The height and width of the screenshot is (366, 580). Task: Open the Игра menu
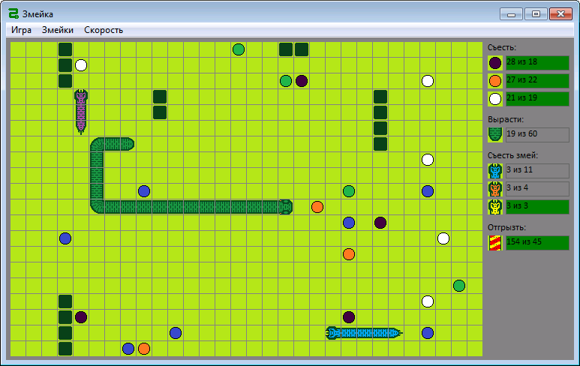coord(21,30)
